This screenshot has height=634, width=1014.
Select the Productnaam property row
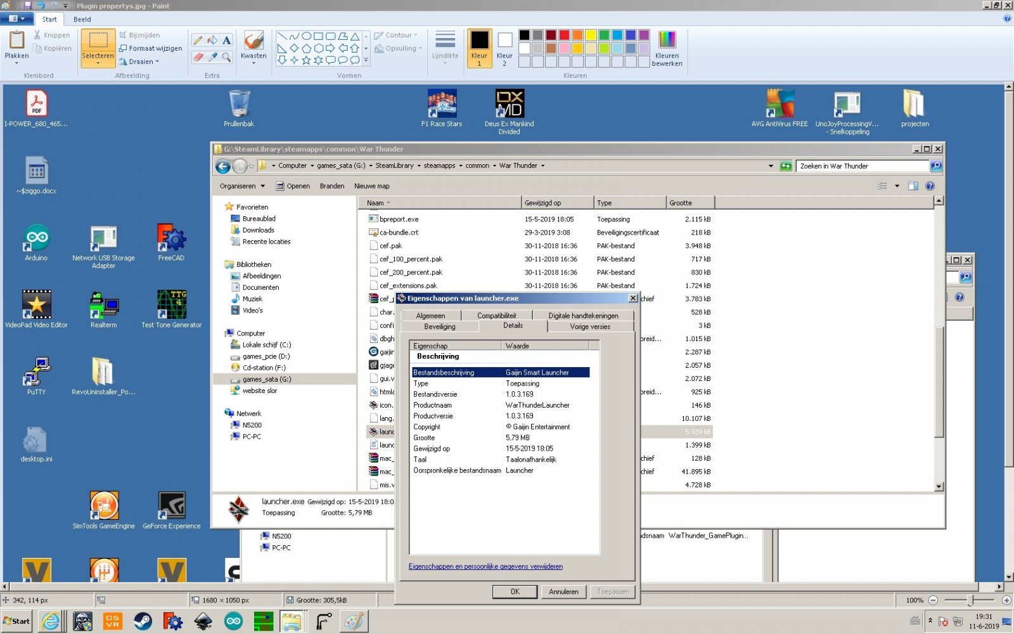[x=501, y=405]
